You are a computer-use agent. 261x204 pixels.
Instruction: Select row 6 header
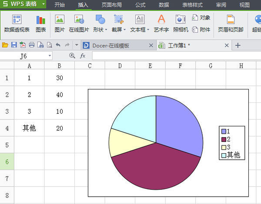(7, 161)
